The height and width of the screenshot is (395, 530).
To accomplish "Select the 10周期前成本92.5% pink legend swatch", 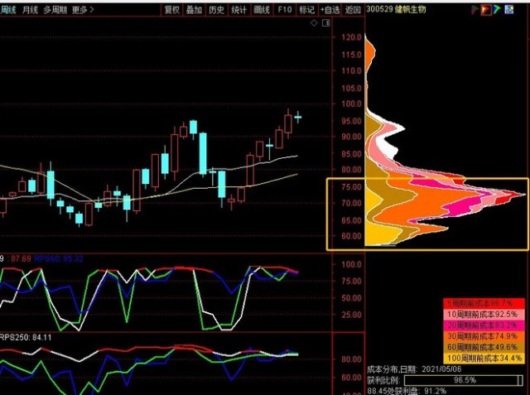I will click(484, 314).
